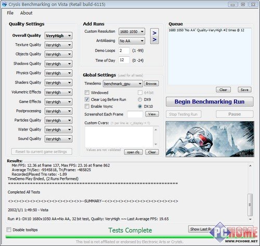This screenshot has width=260, height=246.
Task: Start the Begin Benchmarking Run button
Action: (210, 101)
